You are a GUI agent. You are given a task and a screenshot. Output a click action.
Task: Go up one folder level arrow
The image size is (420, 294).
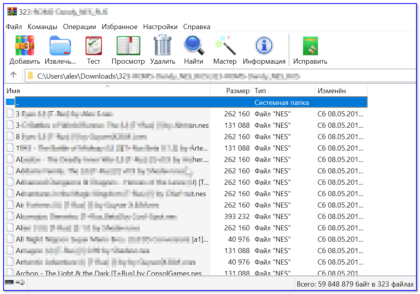pyautogui.click(x=13, y=75)
